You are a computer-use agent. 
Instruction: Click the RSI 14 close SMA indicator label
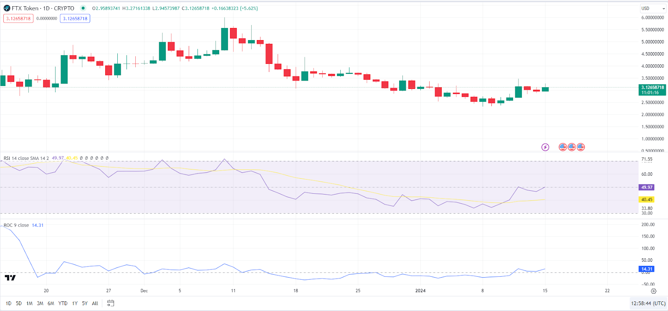[26, 158]
